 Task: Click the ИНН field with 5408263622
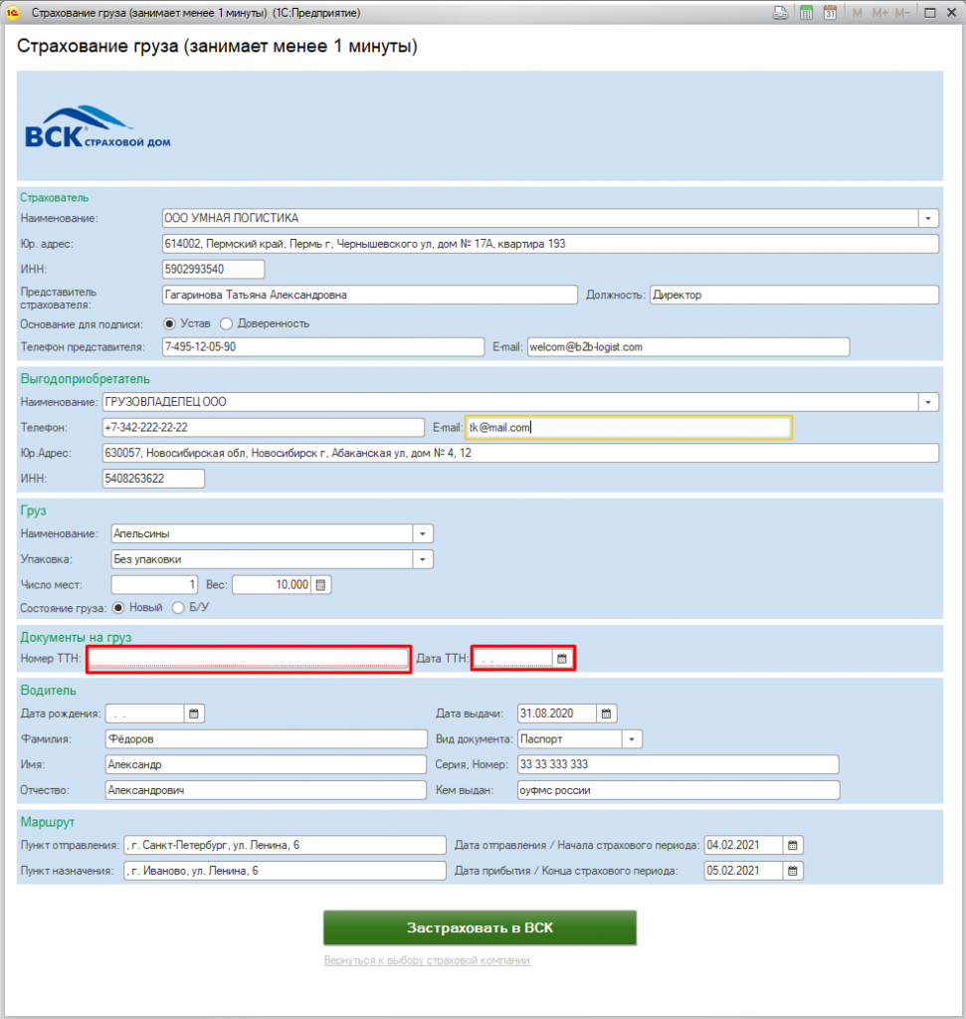(153, 479)
